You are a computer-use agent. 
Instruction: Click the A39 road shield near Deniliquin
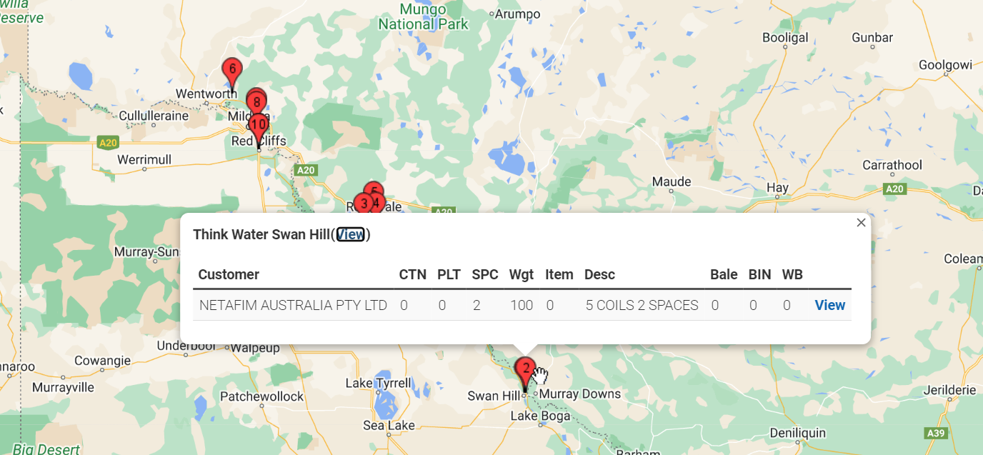935,433
